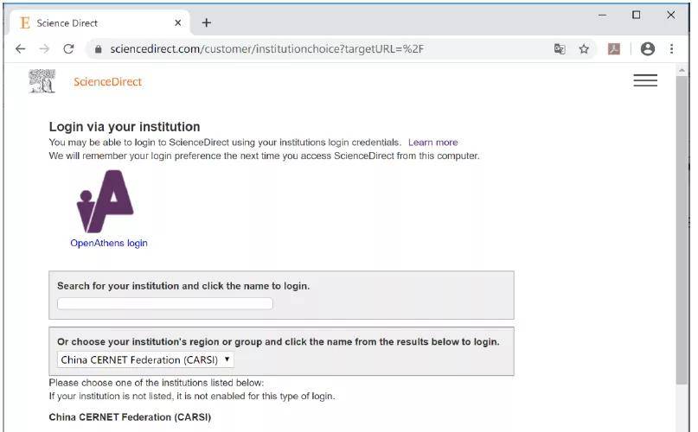Click the OpenAthens purple logo

[106, 201]
